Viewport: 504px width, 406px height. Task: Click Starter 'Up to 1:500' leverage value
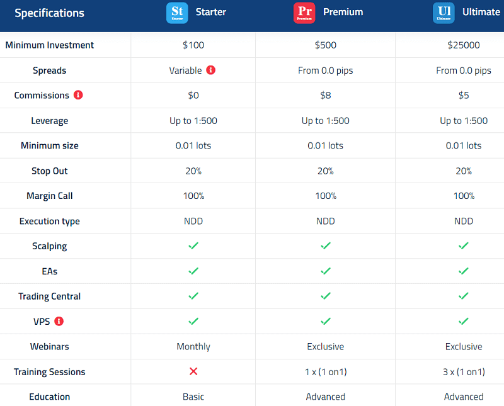pos(193,121)
